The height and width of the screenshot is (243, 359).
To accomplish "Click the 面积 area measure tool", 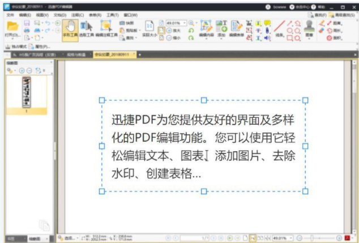I will pos(335,38).
